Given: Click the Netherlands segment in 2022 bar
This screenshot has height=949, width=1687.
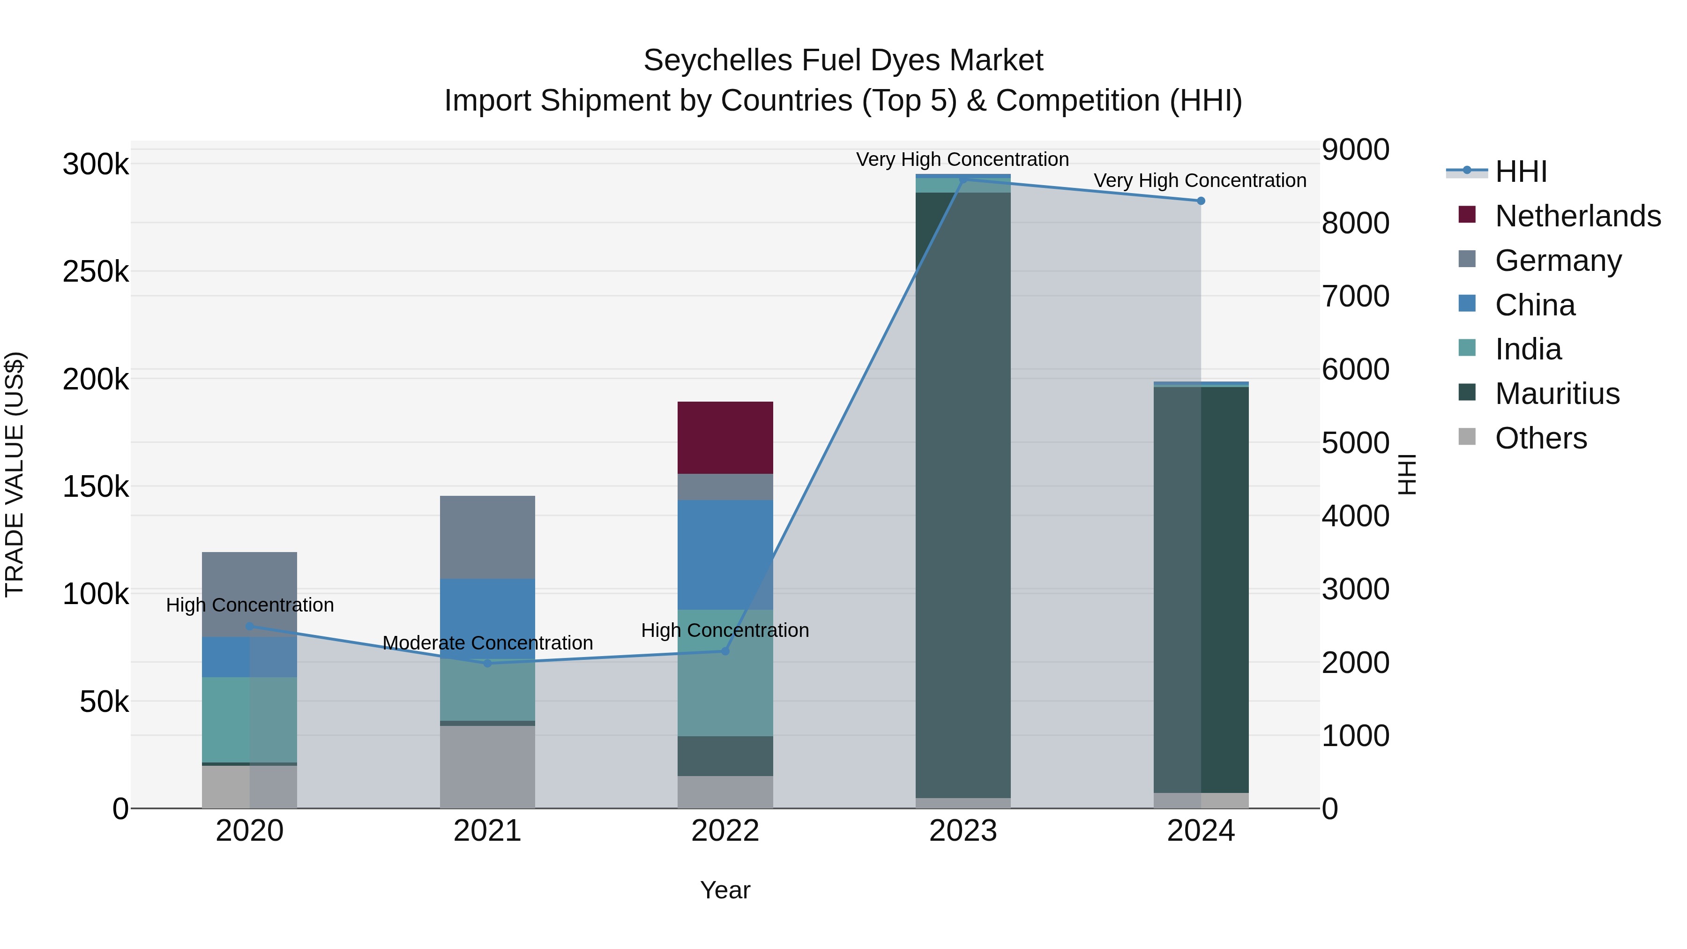Looking at the screenshot, I should pyautogui.click(x=725, y=438).
